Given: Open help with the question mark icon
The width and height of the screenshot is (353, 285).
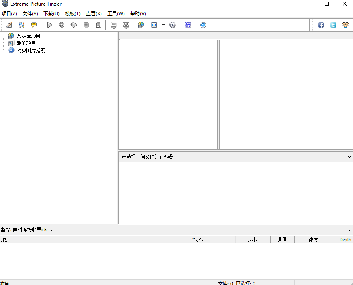Looking at the screenshot, I should (203, 25).
